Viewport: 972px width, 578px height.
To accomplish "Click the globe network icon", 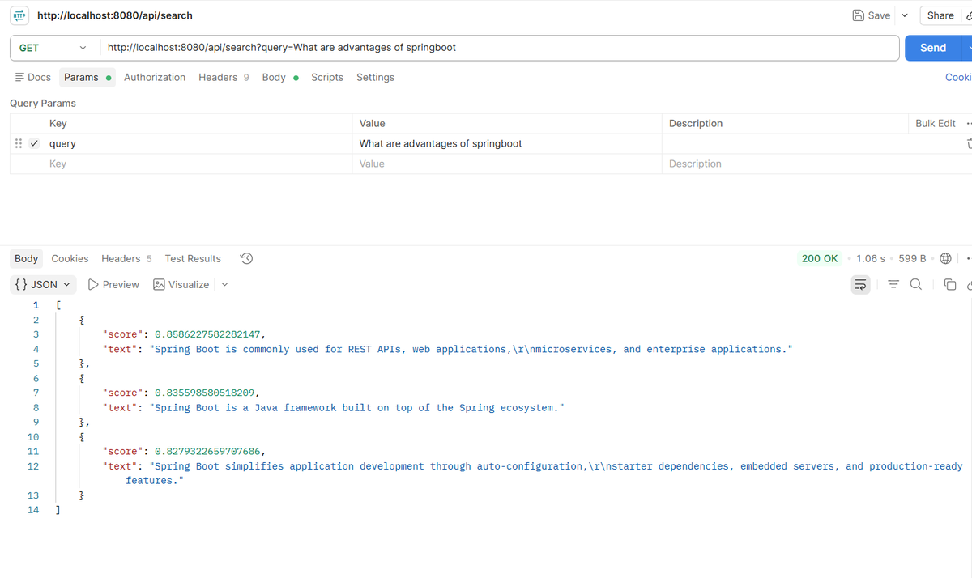I will (x=945, y=258).
